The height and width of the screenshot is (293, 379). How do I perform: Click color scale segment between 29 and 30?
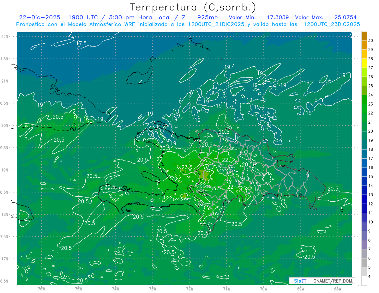pyautogui.click(x=364, y=45)
